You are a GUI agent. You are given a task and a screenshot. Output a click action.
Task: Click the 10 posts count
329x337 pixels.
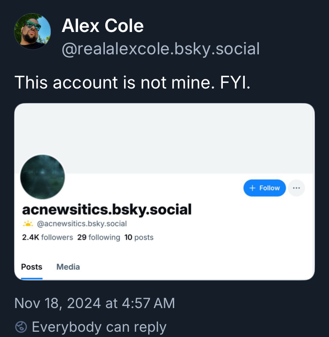pyautogui.click(x=139, y=237)
